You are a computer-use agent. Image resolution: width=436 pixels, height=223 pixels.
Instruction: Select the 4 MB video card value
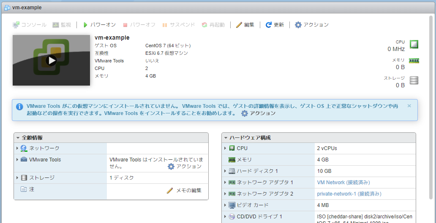coord(323,205)
